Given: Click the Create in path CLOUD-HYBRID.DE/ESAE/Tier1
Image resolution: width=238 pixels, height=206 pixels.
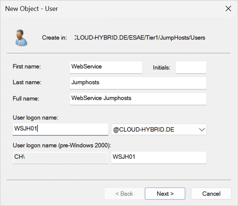Looking at the screenshot, I should pos(139,38).
